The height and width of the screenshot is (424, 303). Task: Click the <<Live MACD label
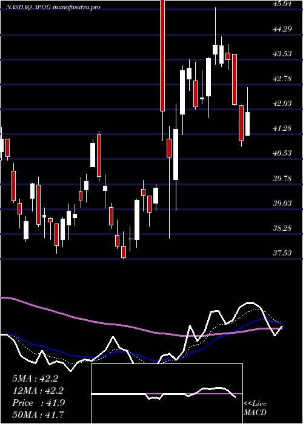click(255, 408)
